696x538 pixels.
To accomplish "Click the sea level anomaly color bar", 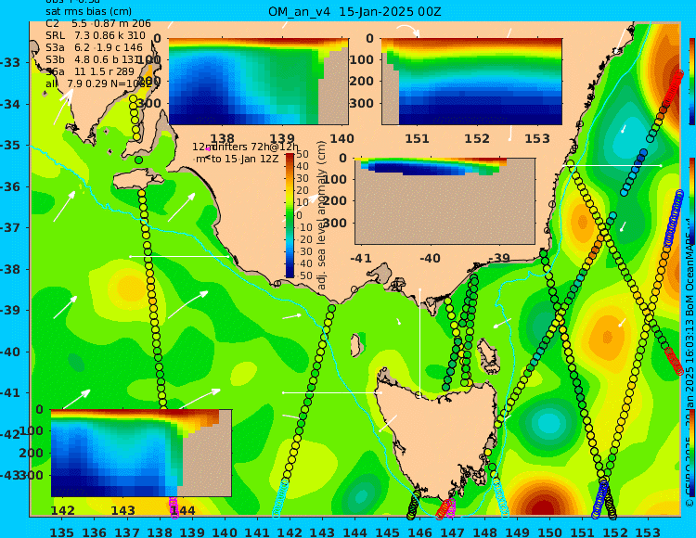I will [290, 215].
